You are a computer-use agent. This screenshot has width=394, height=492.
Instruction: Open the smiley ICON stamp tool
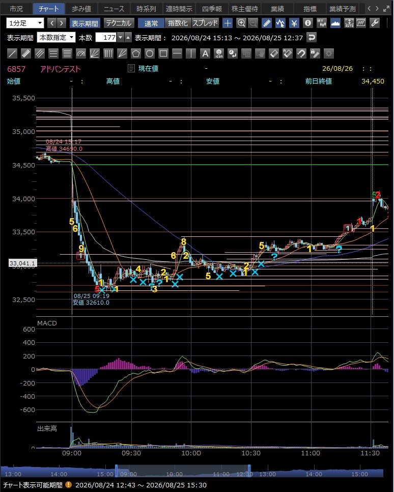coord(219,53)
